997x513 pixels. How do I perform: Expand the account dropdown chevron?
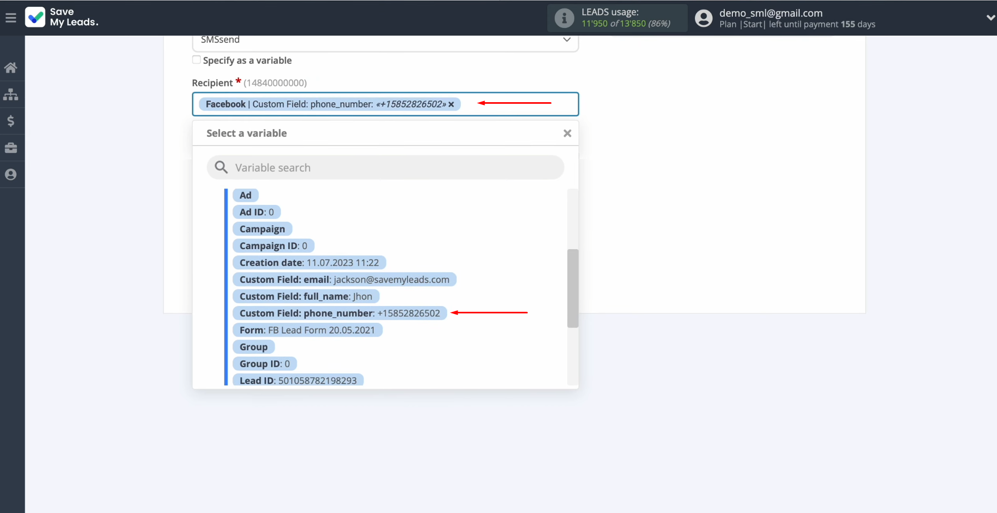[x=990, y=18]
